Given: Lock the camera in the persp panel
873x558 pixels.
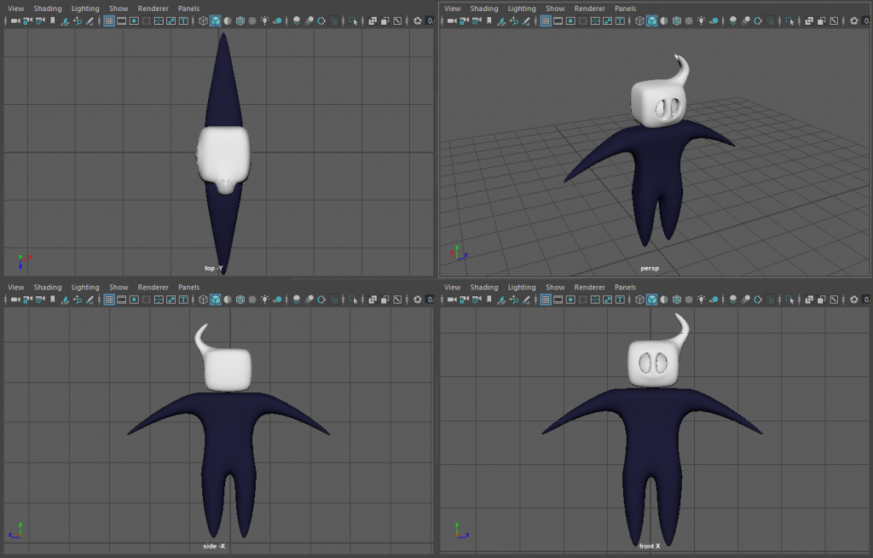Looking at the screenshot, I should click(x=463, y=20).
